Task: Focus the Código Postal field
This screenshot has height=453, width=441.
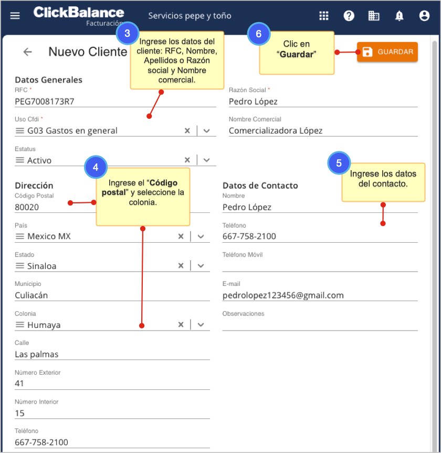Action: 52,207
